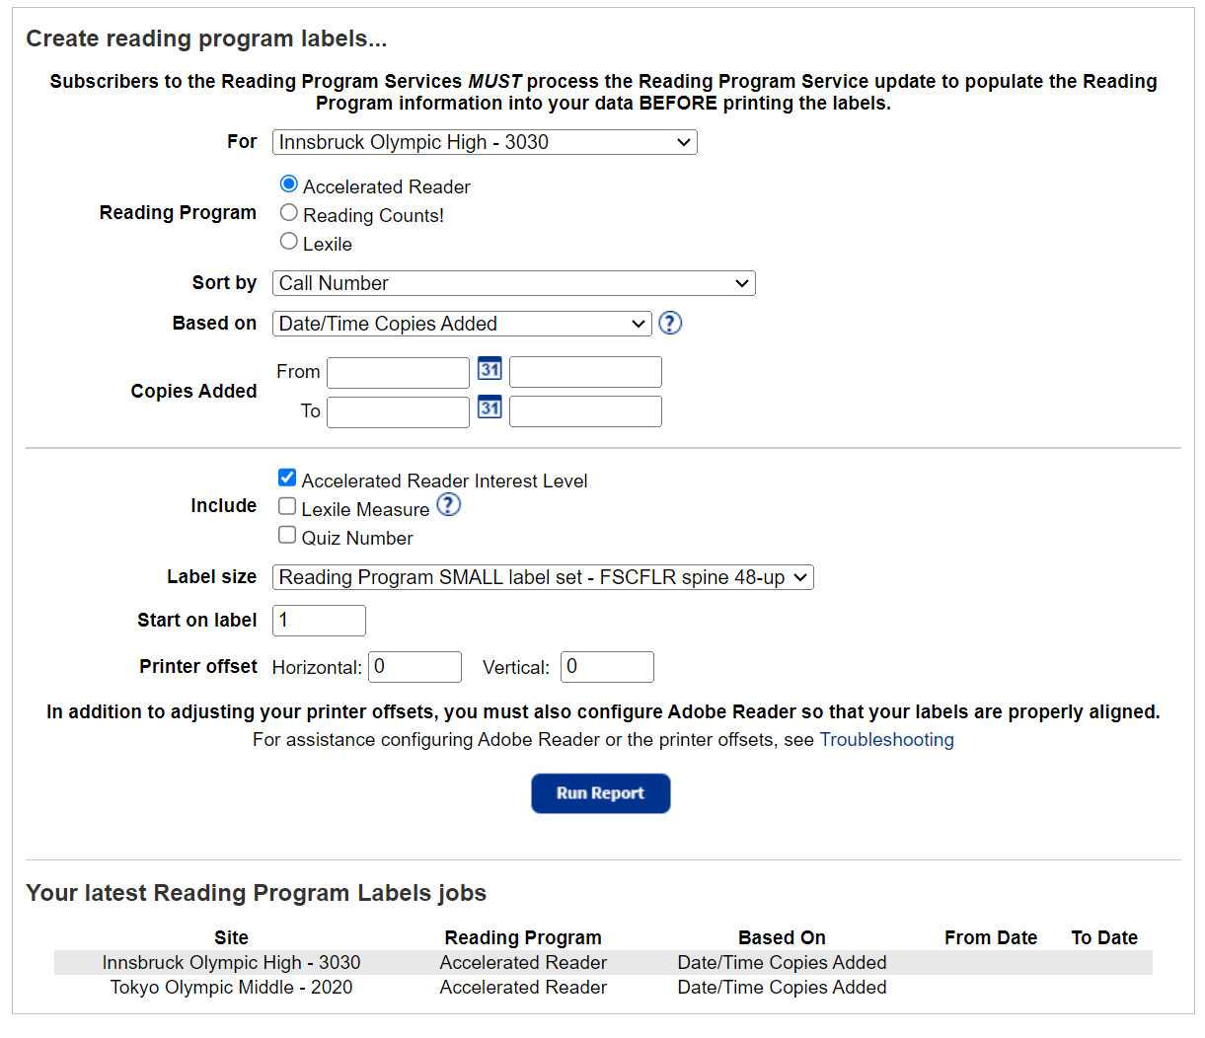The height and width of the screenshot is (1038, 1205).
Task: Click the help icon next to Based on
Action: coord(670,323)
